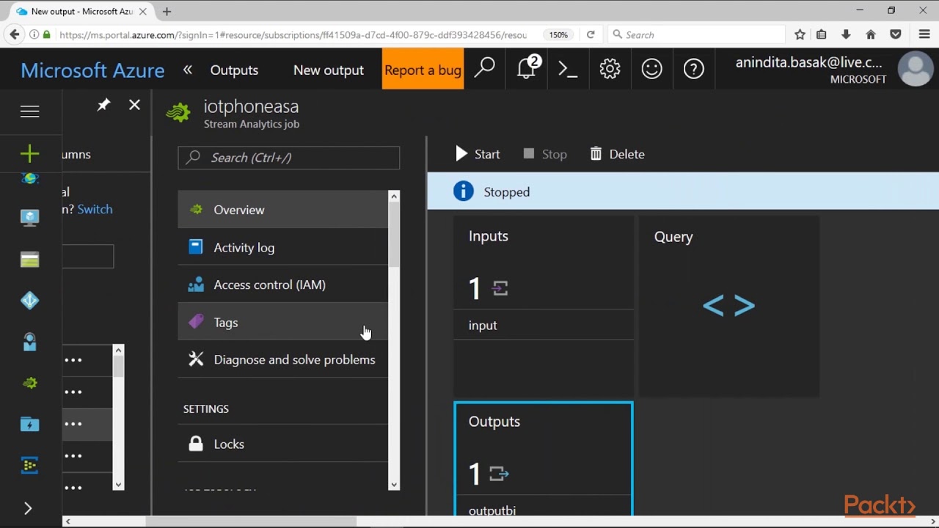Click the green plus New resource icon
The height and width of the screenshot is (528, 939).
coord(30,153)
